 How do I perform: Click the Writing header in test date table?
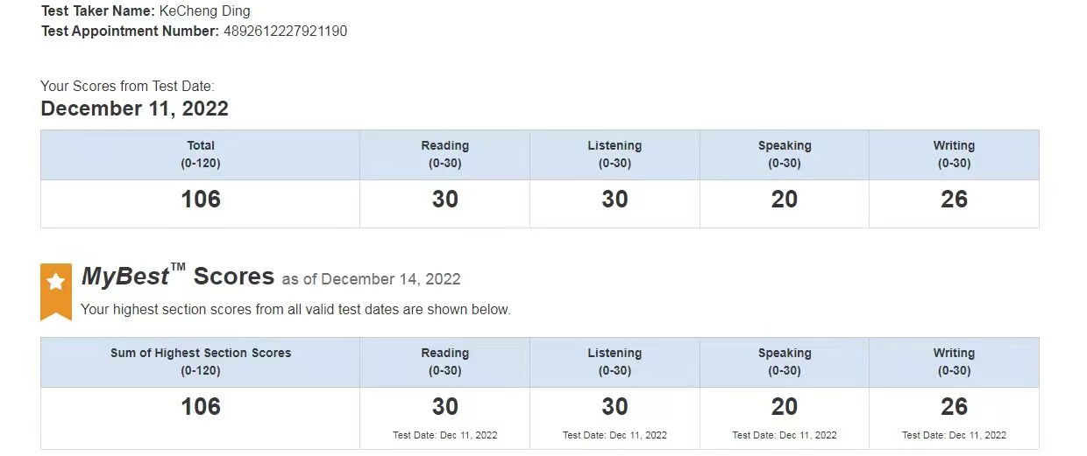(954, 154)
